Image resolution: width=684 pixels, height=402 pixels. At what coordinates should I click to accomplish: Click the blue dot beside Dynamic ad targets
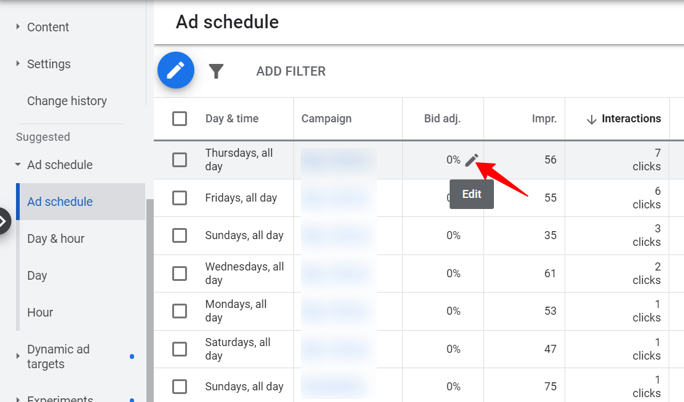[x=132, y=357]
